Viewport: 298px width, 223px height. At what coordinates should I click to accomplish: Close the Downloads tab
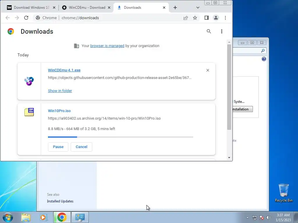[x=164, y=8]
